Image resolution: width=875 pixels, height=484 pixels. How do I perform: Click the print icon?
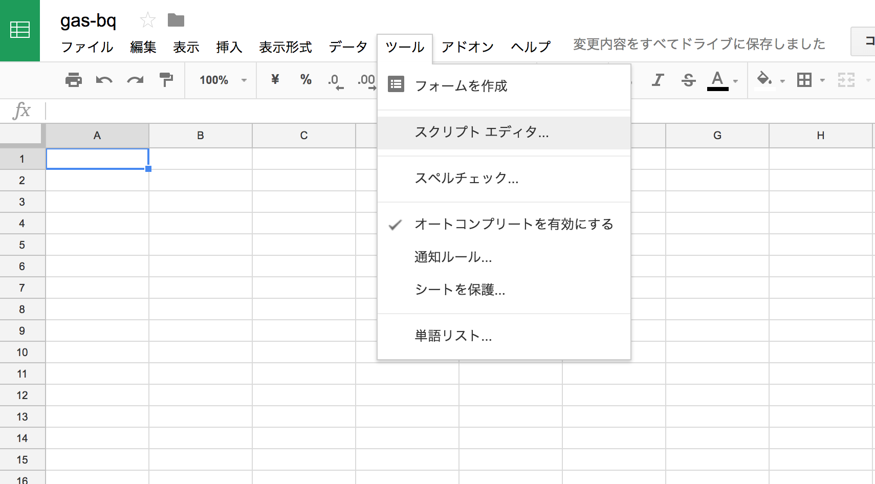(x=74, y=80)
